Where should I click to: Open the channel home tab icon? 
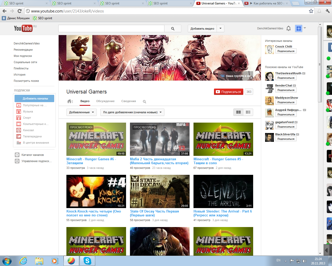(70, 101)
